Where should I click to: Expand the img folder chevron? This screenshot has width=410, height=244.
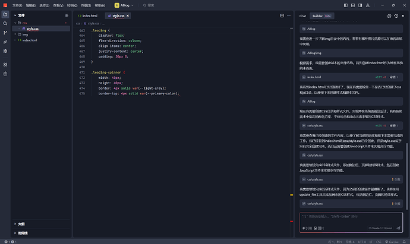pyautogui.click(x=15, y=34)
